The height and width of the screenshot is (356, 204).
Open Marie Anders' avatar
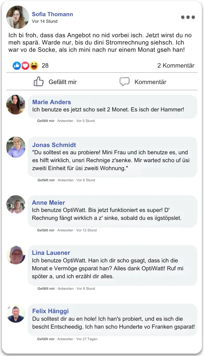click(16, 105)
